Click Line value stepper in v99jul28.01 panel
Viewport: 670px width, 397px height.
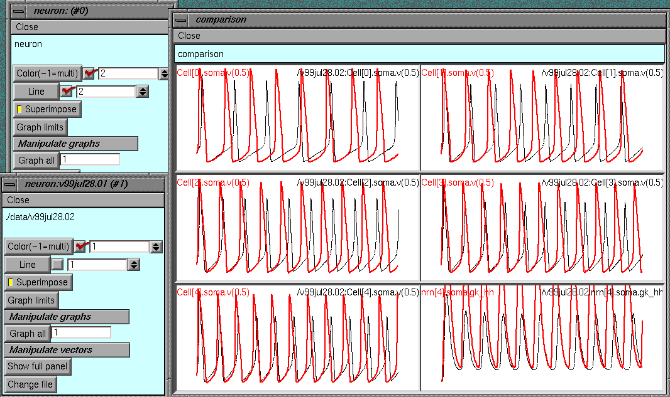pos(133,265)
